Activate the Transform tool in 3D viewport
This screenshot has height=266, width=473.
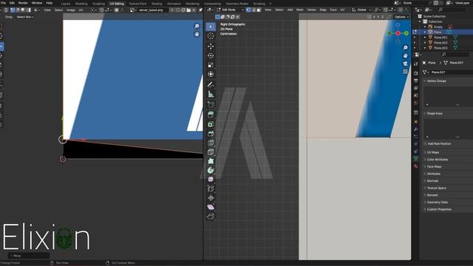pos(211,74)
